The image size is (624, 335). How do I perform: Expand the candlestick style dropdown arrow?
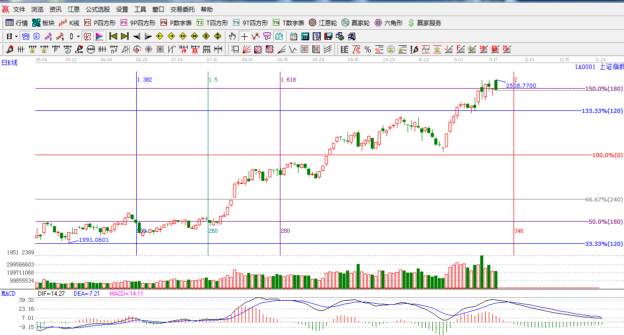(78, 36)
